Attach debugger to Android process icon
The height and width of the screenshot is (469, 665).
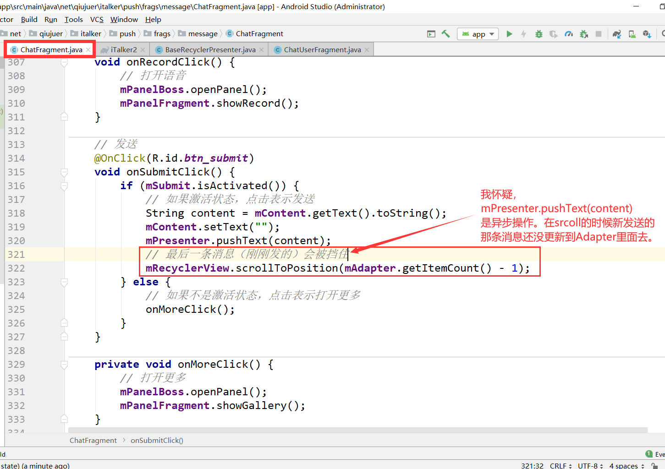[x=584, y=34]
